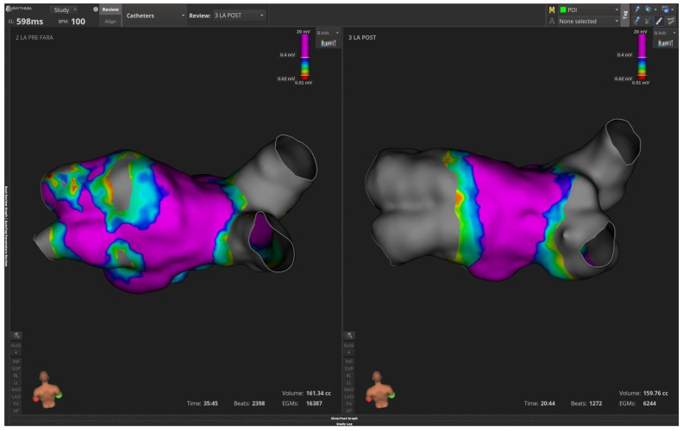Select AP view in left pane
The width and height of the screenshot is (683, 431).
click(x=16, y=411)
